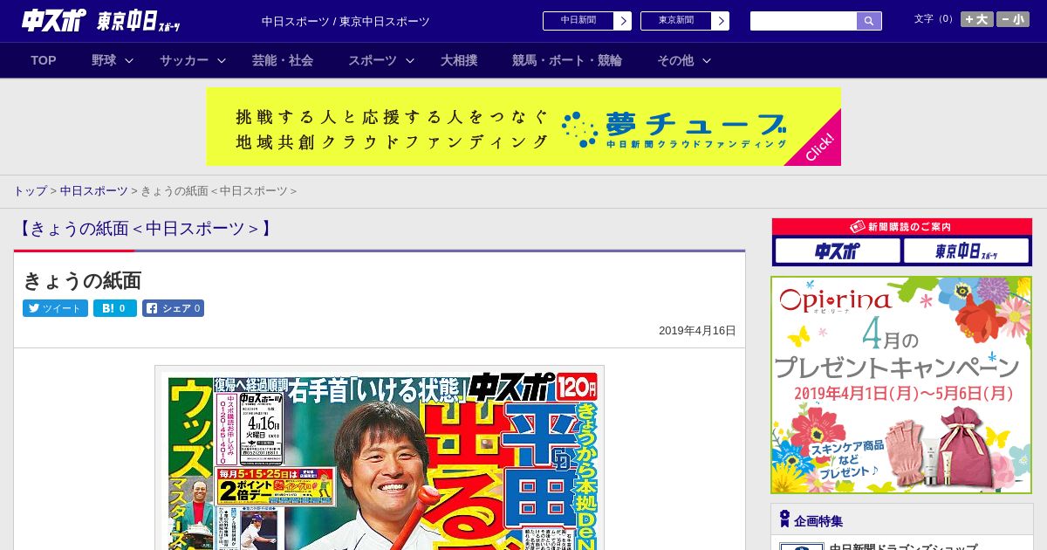Go to TOP in navigation bar
The height and width of the screenshot is (550, 1047).
pyautogui.click(x=44, y=60)
